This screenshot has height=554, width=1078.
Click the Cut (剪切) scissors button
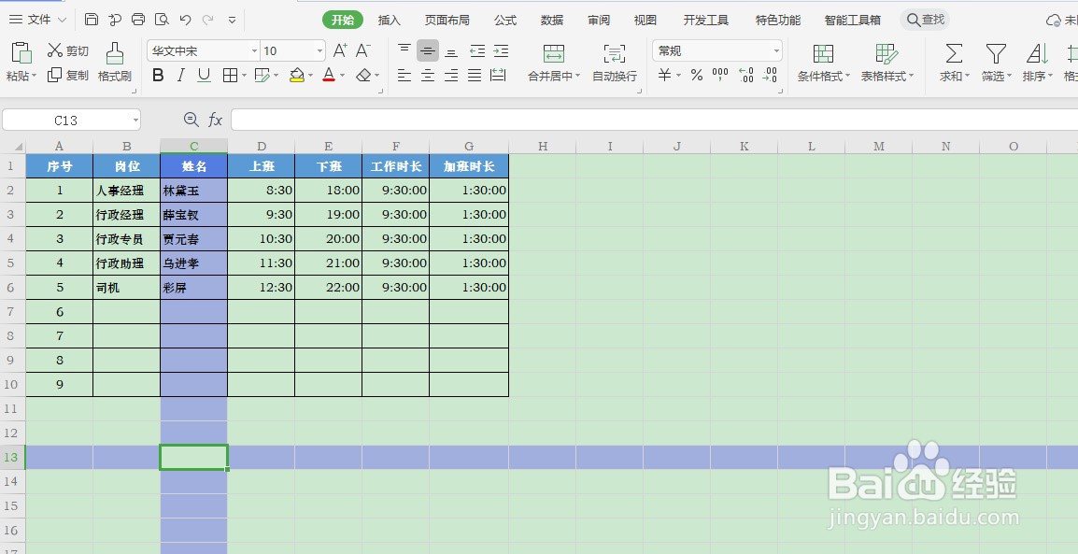pos(67,50)
